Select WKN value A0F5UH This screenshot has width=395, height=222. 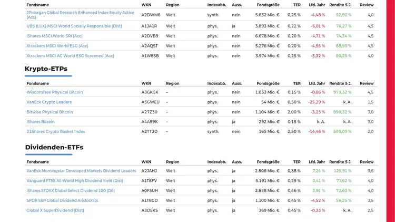[150, 190]
